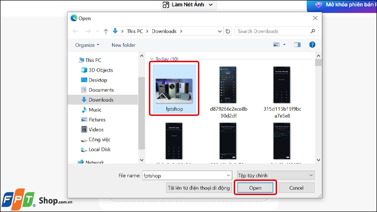This screenshot has width=377, height=212.
Task: Expand the chevron after Downloads in path
Action: [181, 31]
